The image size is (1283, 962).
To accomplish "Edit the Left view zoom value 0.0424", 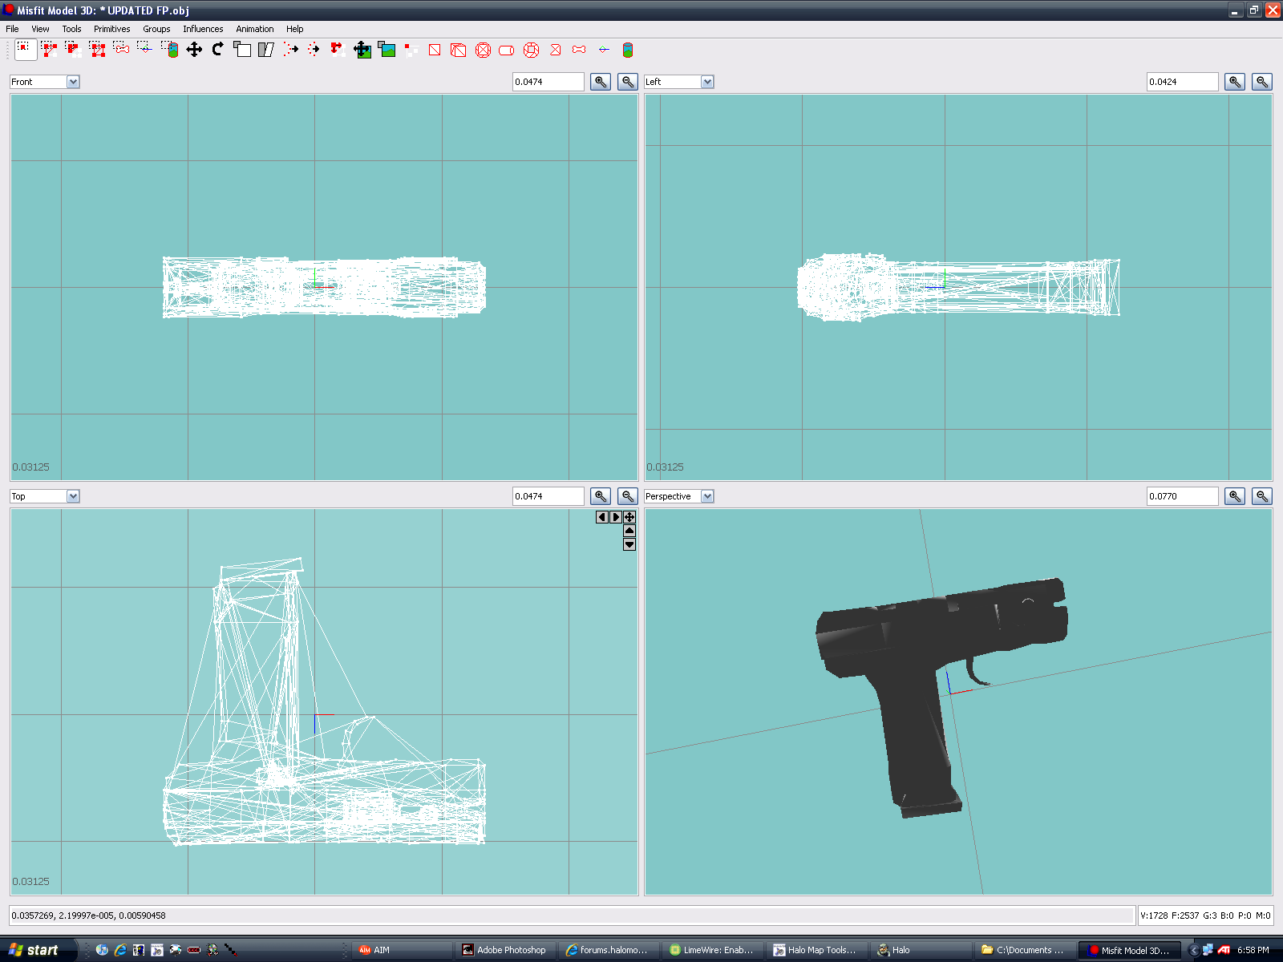I will (x=1183, y=82).
